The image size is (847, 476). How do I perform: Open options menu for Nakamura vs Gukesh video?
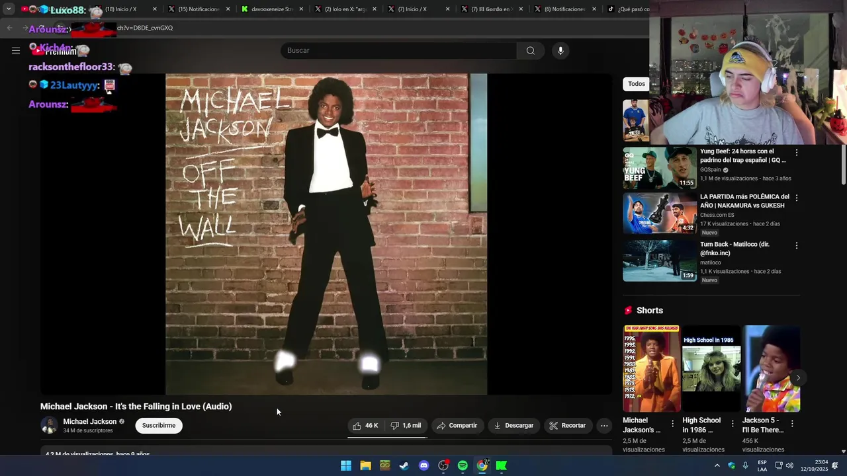coord(796,198)
